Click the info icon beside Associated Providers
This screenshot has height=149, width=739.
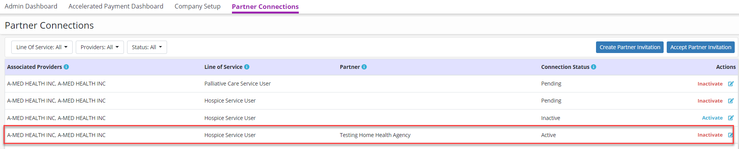(66, 67)
